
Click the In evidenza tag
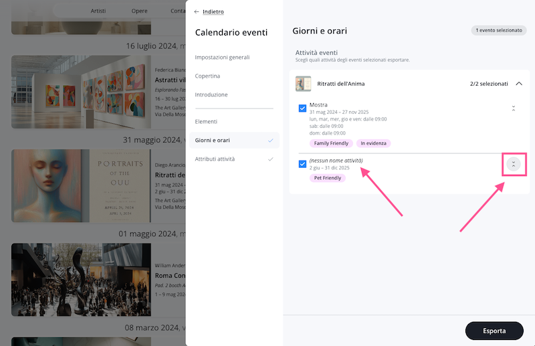374,143
